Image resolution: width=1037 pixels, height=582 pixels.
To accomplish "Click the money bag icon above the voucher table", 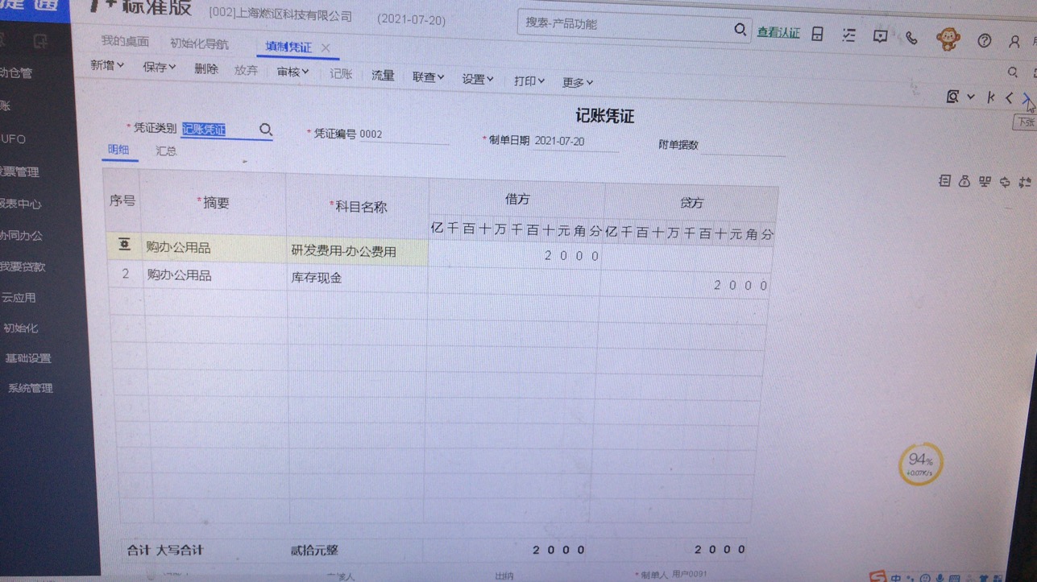I will tap(964, 182).
